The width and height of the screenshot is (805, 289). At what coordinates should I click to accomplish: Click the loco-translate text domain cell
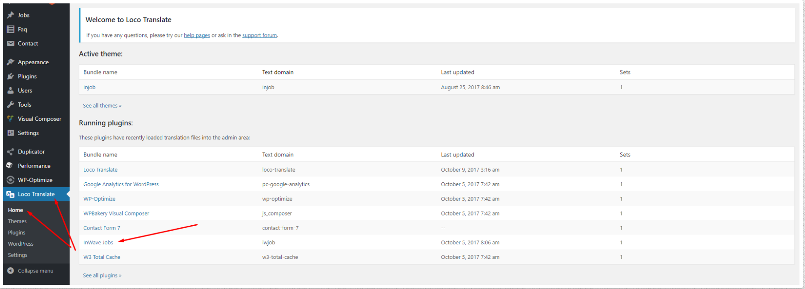coord(279,170)
